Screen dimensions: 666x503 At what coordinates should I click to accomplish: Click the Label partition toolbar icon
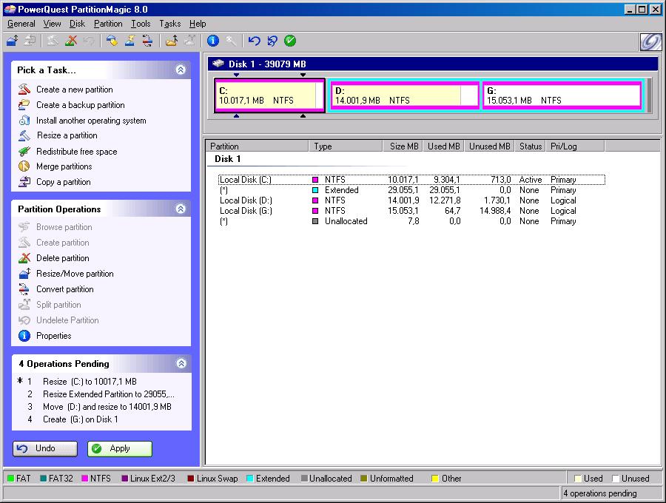point(112,41)
